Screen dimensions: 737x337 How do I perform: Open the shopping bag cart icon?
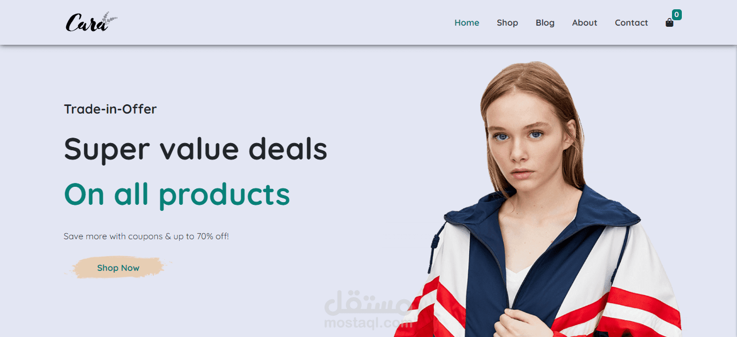(669, 23)
